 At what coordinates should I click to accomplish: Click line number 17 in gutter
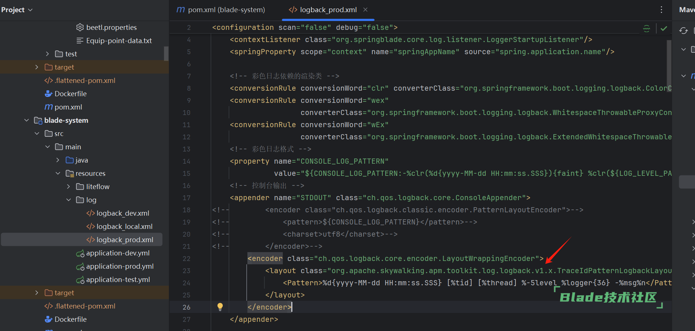click(x=187, y=198)
